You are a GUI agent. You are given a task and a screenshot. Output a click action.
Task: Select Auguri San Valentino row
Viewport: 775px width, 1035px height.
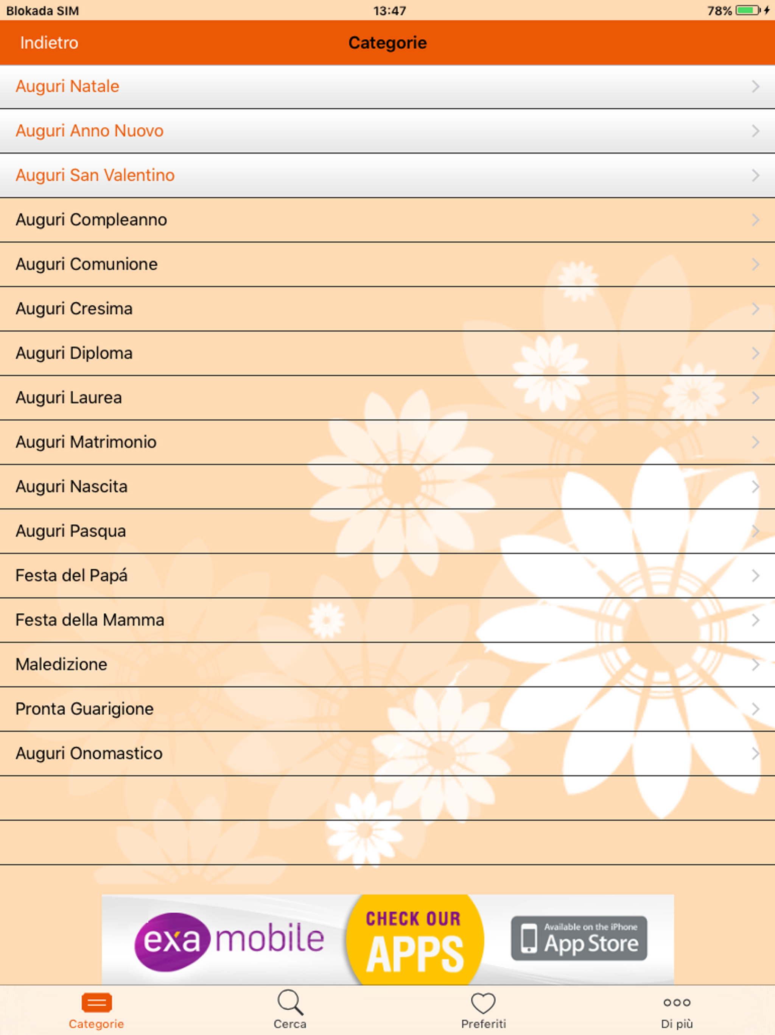coord(95,175)
